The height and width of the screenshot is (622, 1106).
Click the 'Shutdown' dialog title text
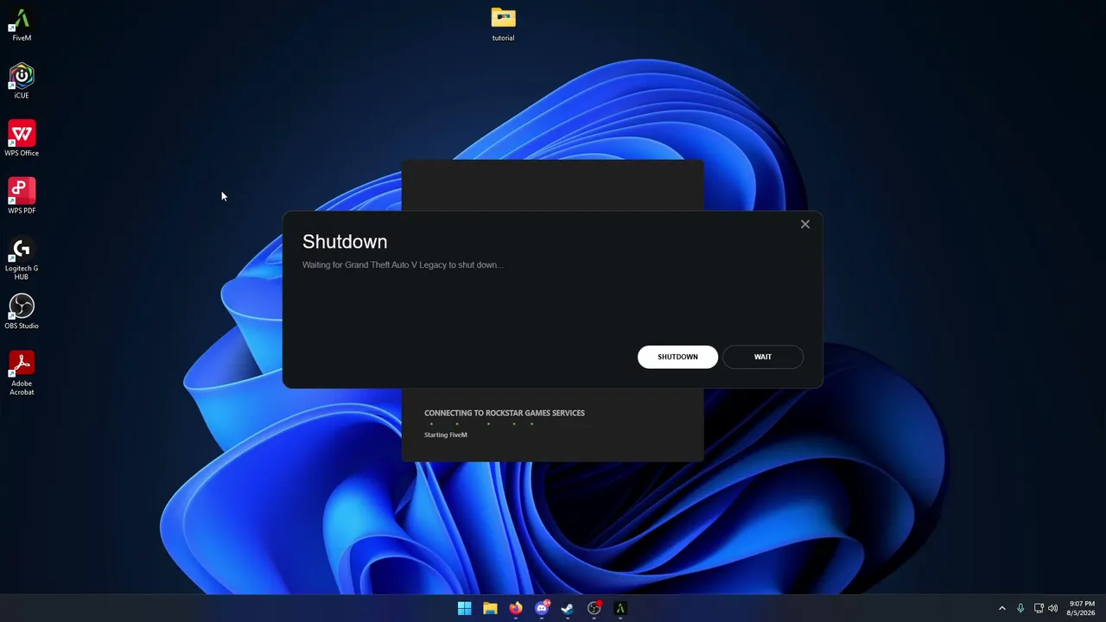[x=345, y=242]
